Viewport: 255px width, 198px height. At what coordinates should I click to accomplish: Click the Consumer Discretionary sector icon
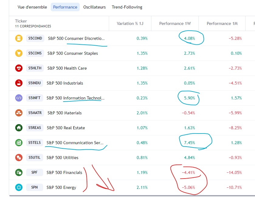click(19, 38)
